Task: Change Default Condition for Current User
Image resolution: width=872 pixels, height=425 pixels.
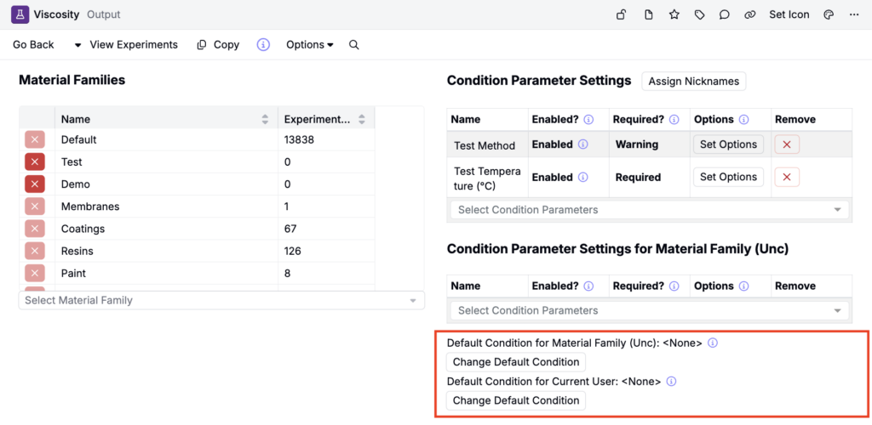Action: [515, 400]
